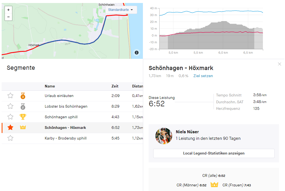This screenshot has height=191, width=285.
Task: Star the Lobster bis Schönhagen segment
Action: pyautogui.click(x=10, y=106)
